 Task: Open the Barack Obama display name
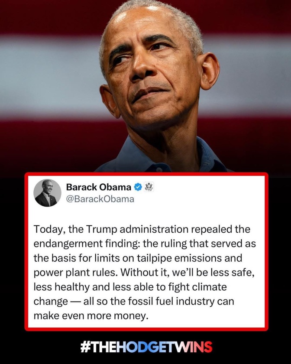tap(99, 187)
